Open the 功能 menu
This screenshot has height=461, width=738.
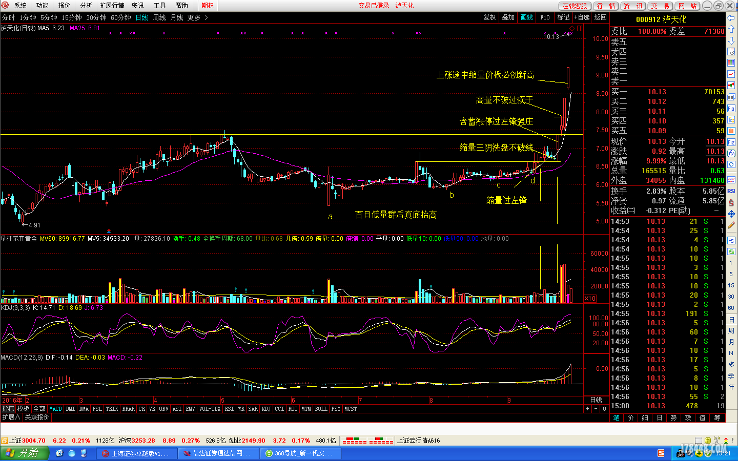coord(43,6)
